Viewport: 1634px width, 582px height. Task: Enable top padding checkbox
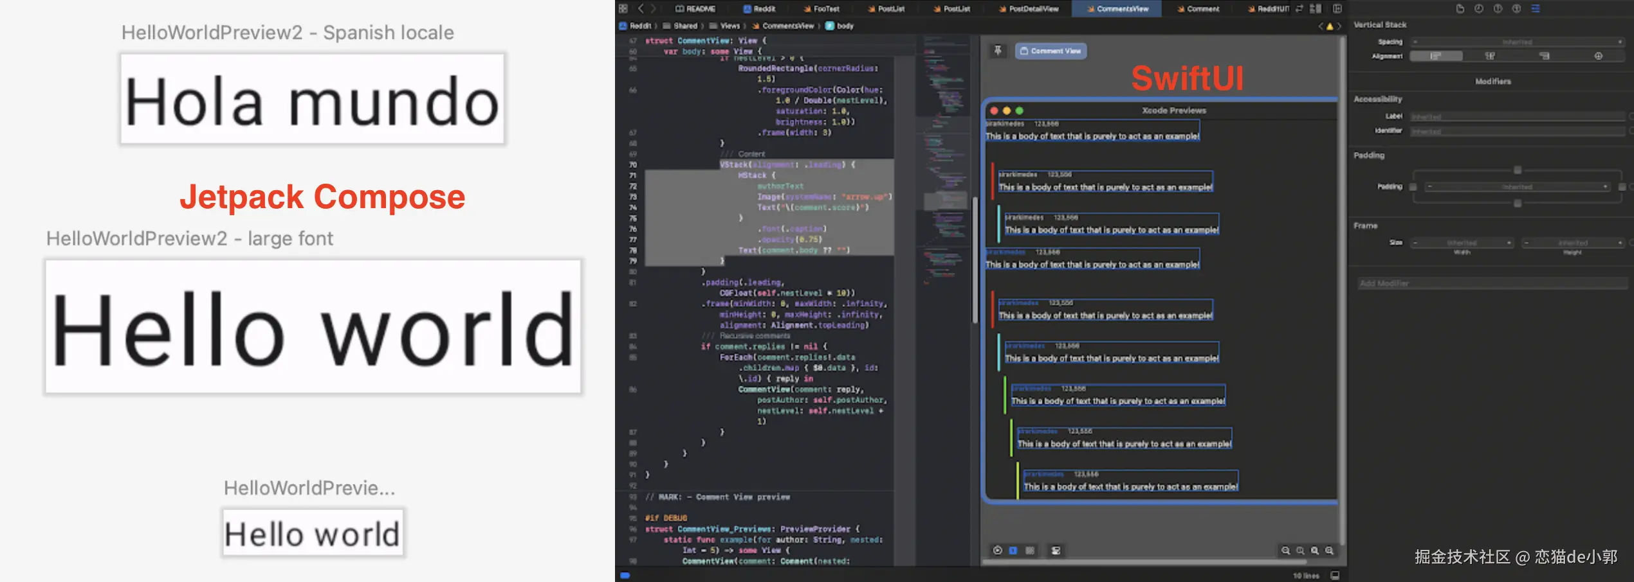click(x=1518, y=170)
